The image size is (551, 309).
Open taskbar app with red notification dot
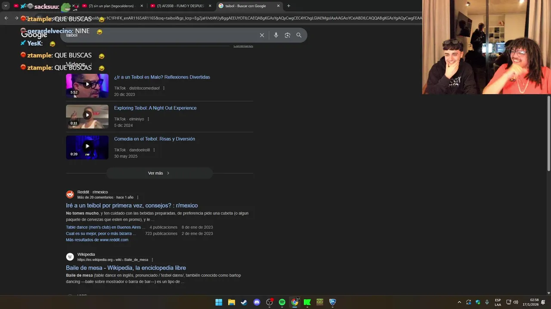(x=269, y=302)
